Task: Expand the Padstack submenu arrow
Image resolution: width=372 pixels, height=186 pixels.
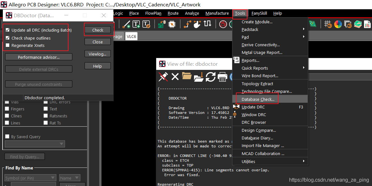Action: [x=304, y=29]
